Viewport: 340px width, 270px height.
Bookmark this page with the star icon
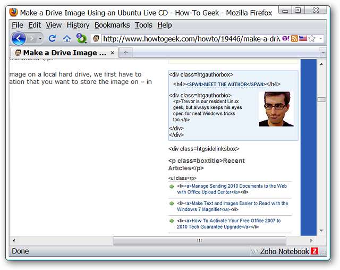tap(312, 38)
